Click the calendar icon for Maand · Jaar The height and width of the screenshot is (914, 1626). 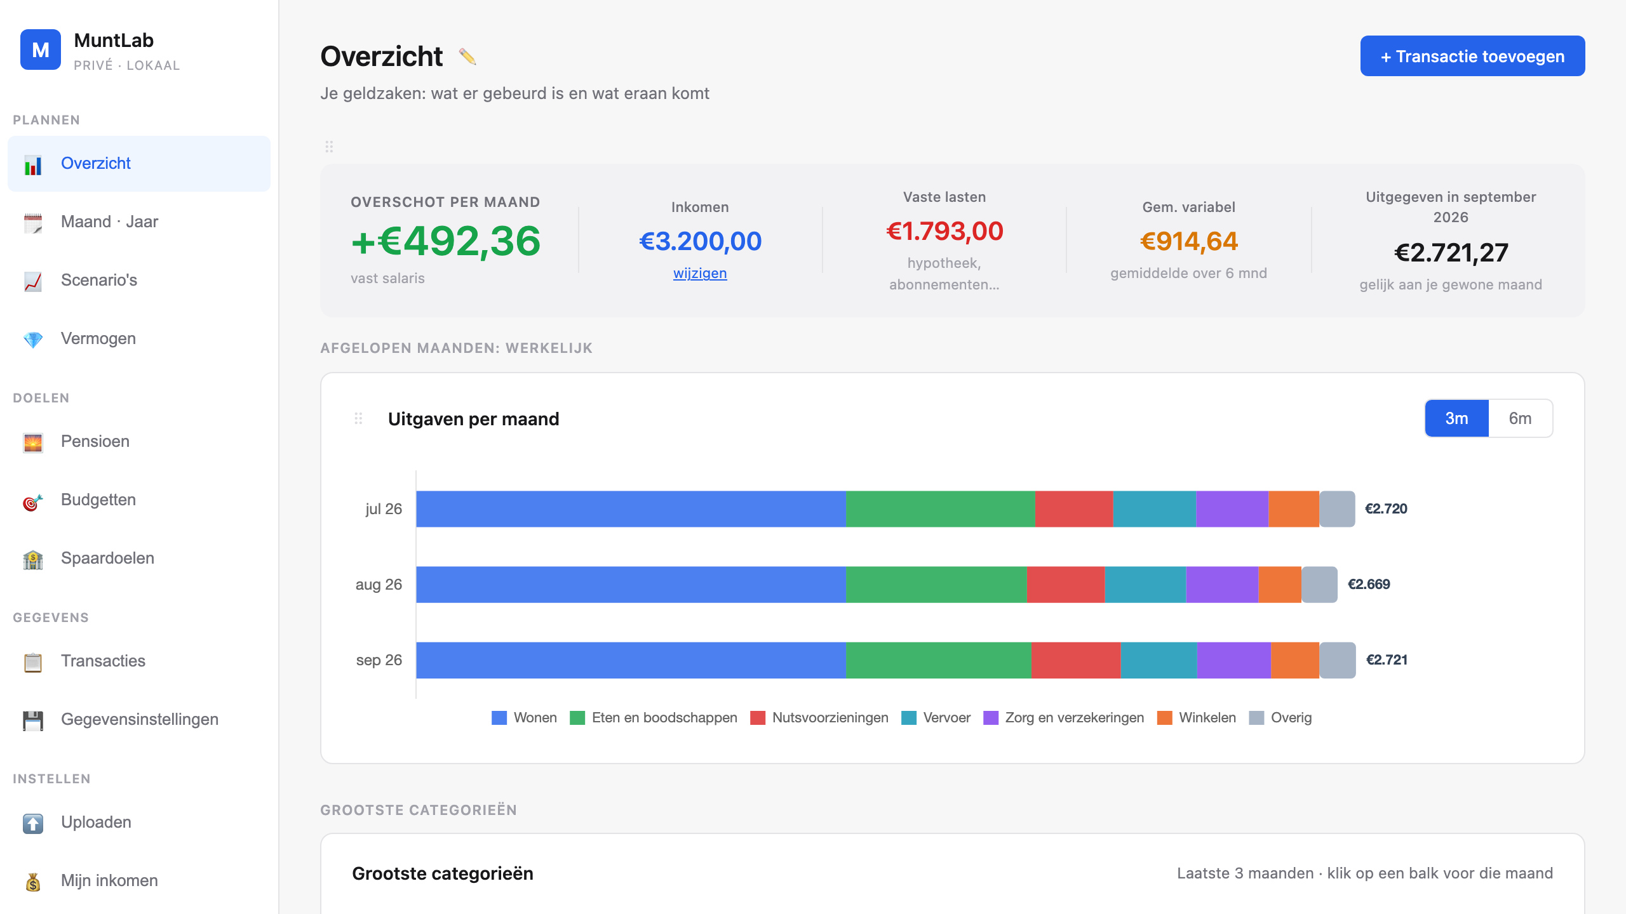(33, 223)
